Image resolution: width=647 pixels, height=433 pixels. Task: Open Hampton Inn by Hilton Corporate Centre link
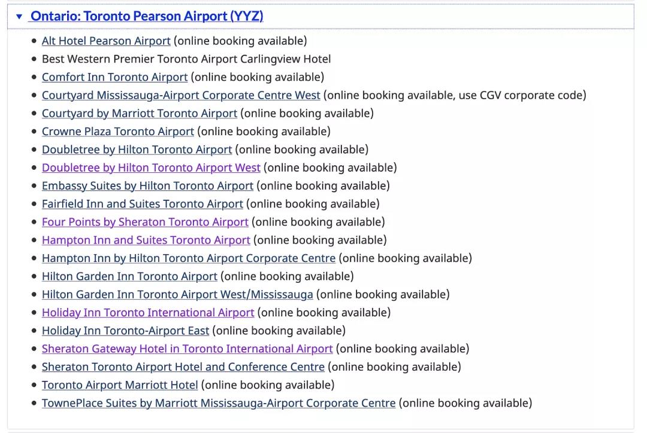pos(189,258)
